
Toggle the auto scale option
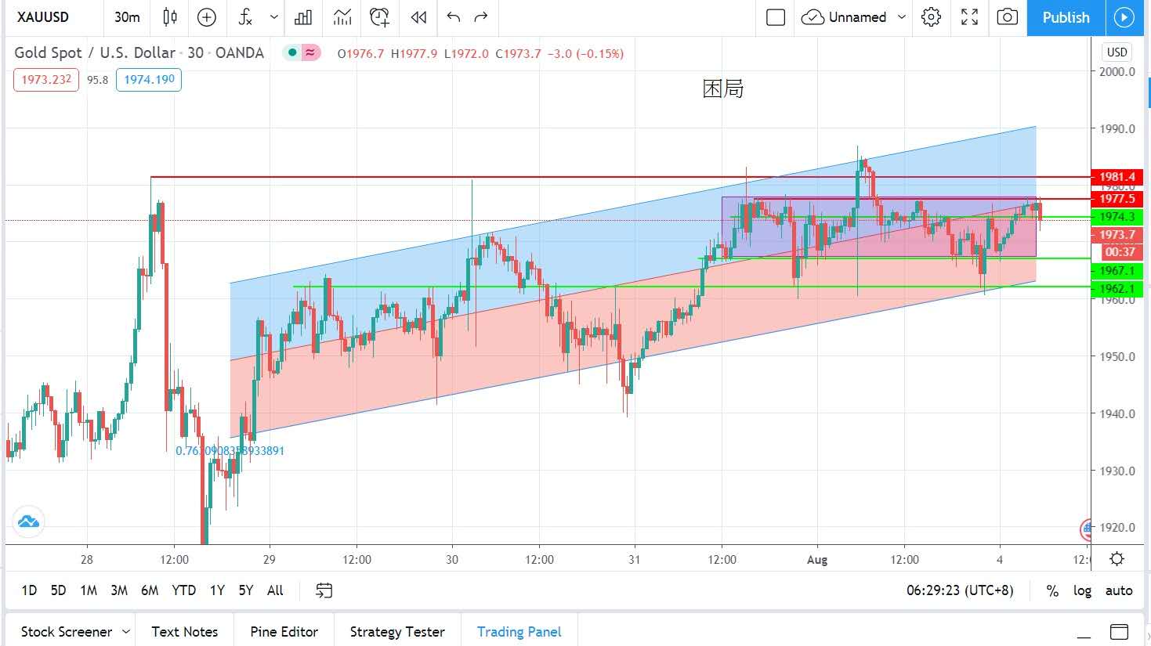1118,590
